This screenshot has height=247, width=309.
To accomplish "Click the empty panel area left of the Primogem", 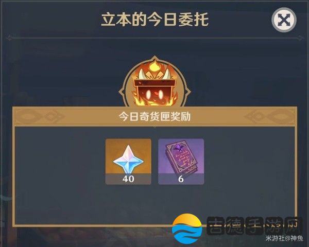I will click(x=60, y=162).
